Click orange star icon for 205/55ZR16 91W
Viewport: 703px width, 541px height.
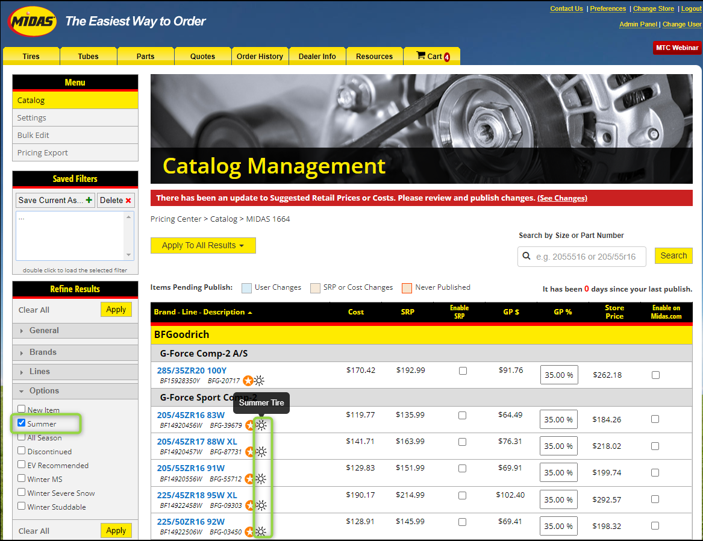250,479
